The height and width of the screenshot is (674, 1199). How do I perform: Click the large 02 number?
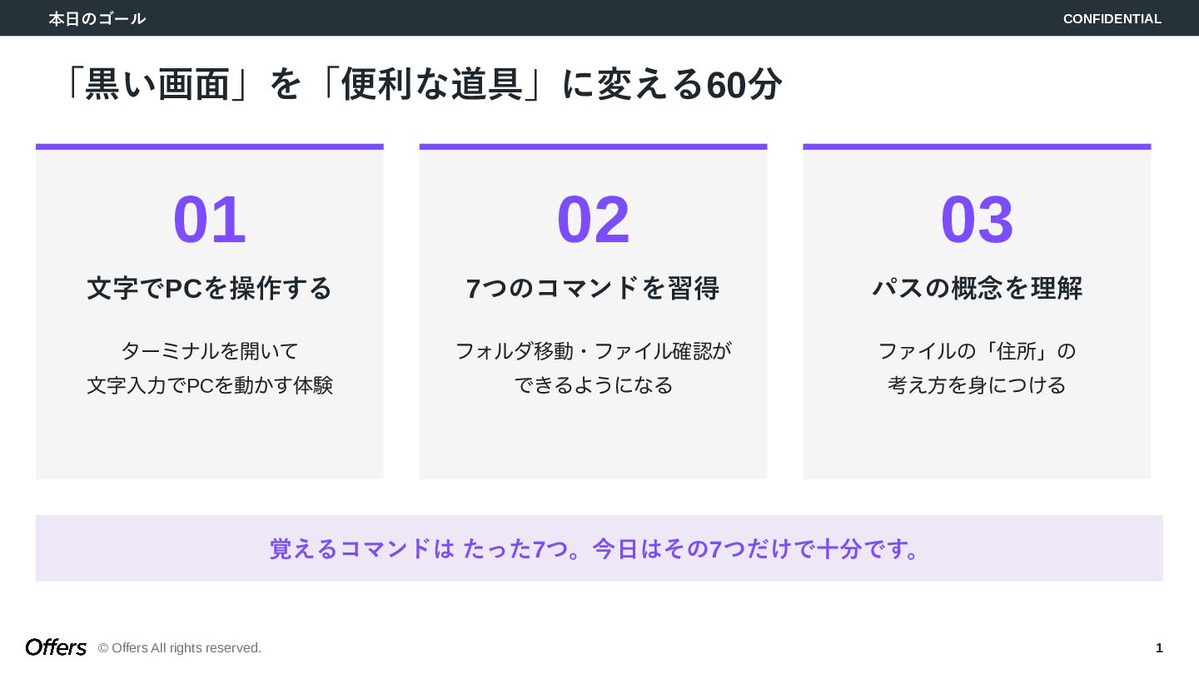point(593,220)
